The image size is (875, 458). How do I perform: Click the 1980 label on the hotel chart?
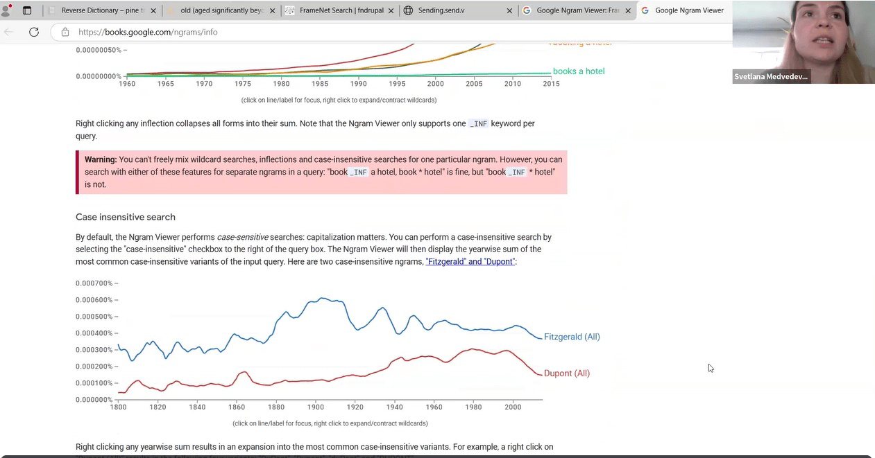(281, 84)
